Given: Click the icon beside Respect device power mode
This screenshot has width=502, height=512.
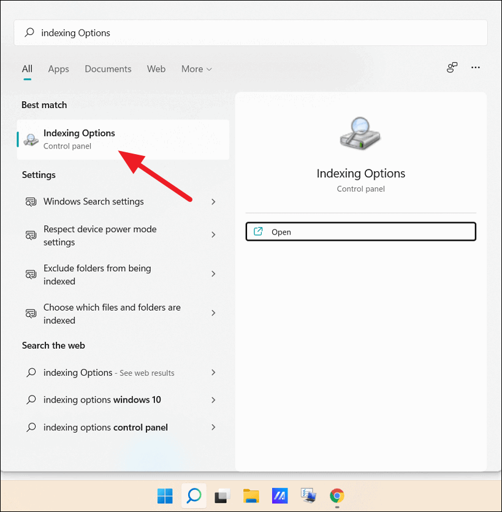Looking at the screenshot, I should [x=31, y=235].
